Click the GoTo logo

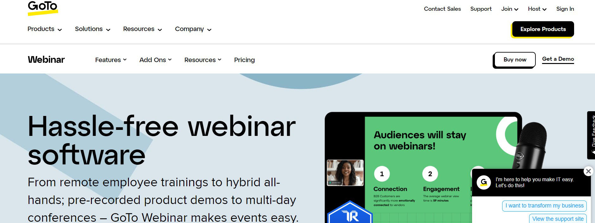43,8
